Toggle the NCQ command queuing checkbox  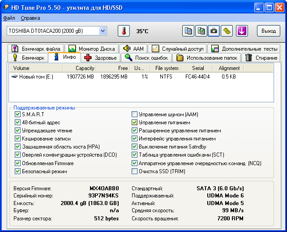point(134,163)
